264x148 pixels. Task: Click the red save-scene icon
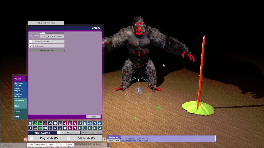45,123
